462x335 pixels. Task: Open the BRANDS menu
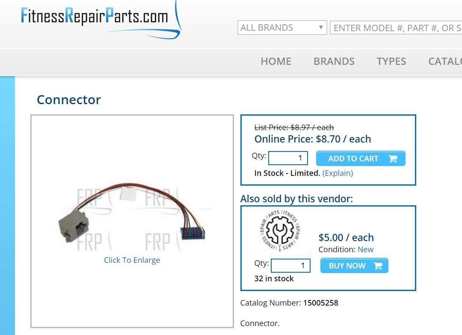pyautogui.click(x=334, y=61)
